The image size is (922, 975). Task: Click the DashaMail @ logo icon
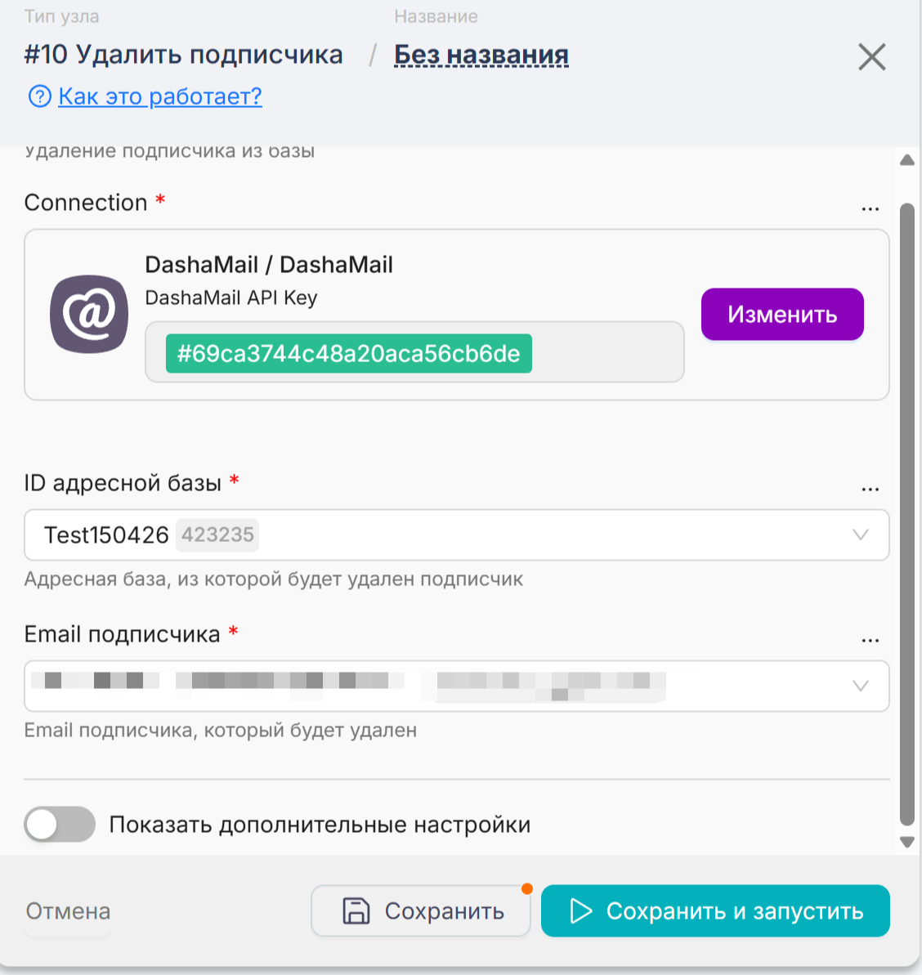89,314
